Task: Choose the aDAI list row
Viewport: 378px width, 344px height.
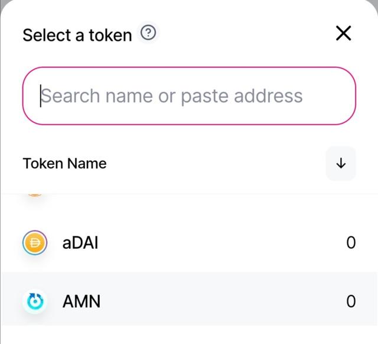Action: pyautogui.click(x=189, y=243)
